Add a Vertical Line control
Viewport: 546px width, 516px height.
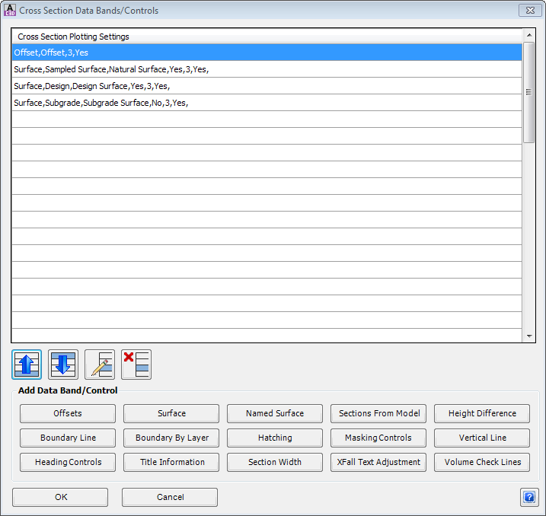(x=482, y=438)
